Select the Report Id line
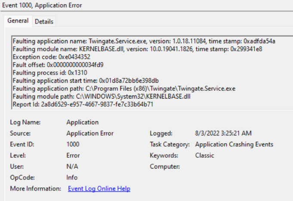The image size is (293, 201). (83, 104)
